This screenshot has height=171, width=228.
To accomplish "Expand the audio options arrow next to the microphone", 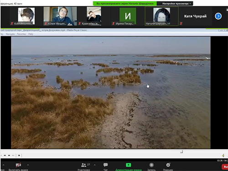I will pyautogui.click(x=3, y=165).
